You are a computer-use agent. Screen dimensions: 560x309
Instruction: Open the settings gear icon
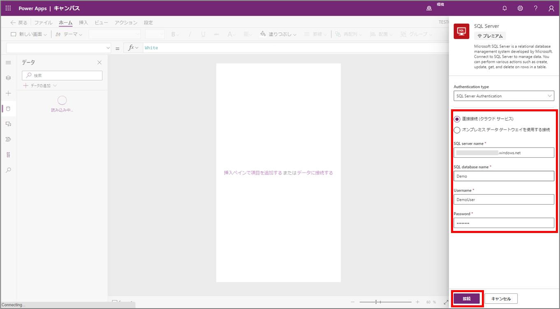click(x=520, y=8)
